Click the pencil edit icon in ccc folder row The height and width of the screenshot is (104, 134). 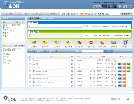(113, 60)
